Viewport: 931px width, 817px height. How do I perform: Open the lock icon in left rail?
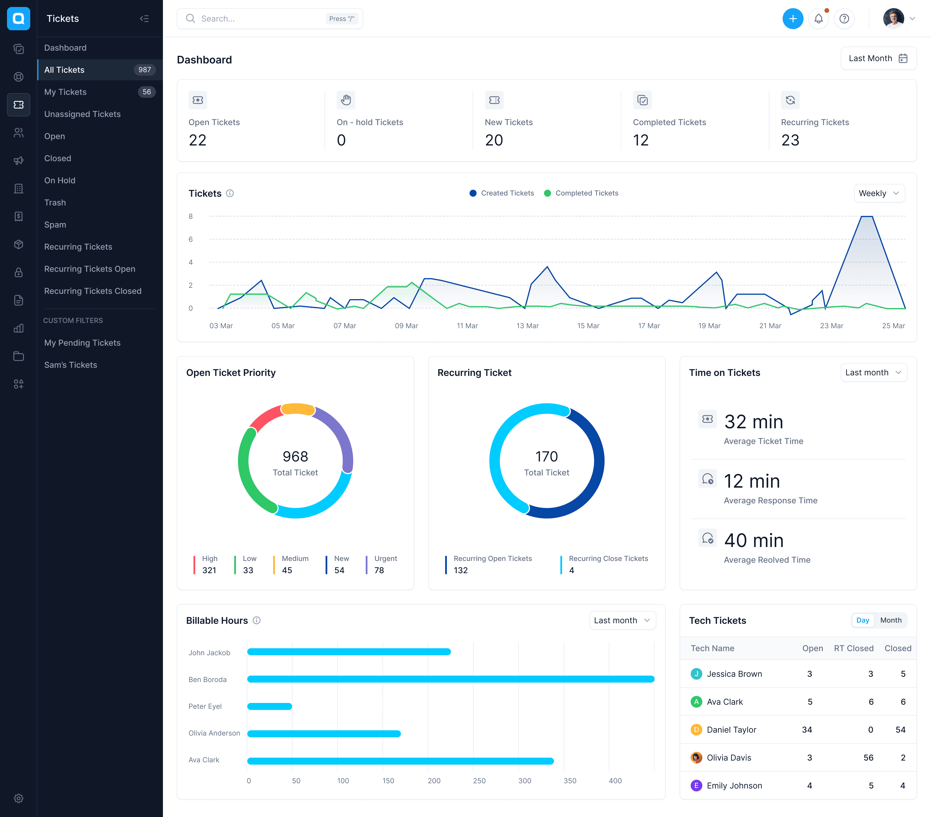pos(19,272)
